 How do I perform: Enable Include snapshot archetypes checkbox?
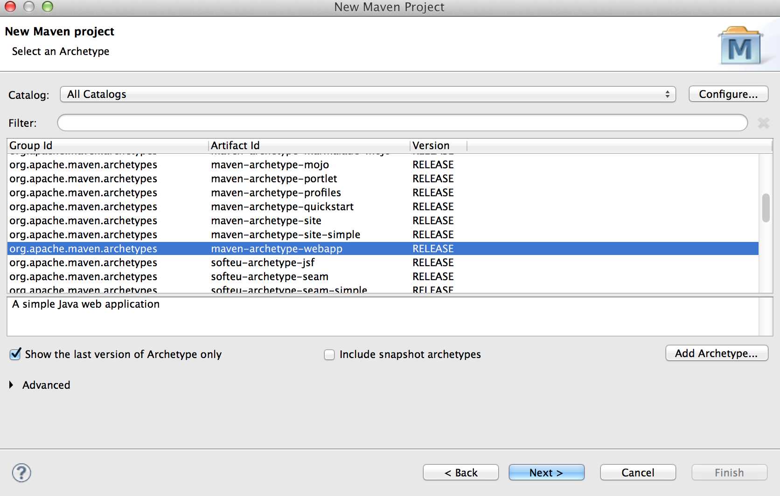click(329, 355)
